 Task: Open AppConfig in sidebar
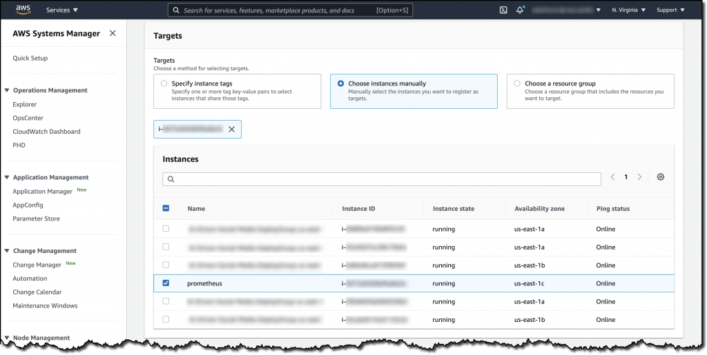(x=28, y=205)
